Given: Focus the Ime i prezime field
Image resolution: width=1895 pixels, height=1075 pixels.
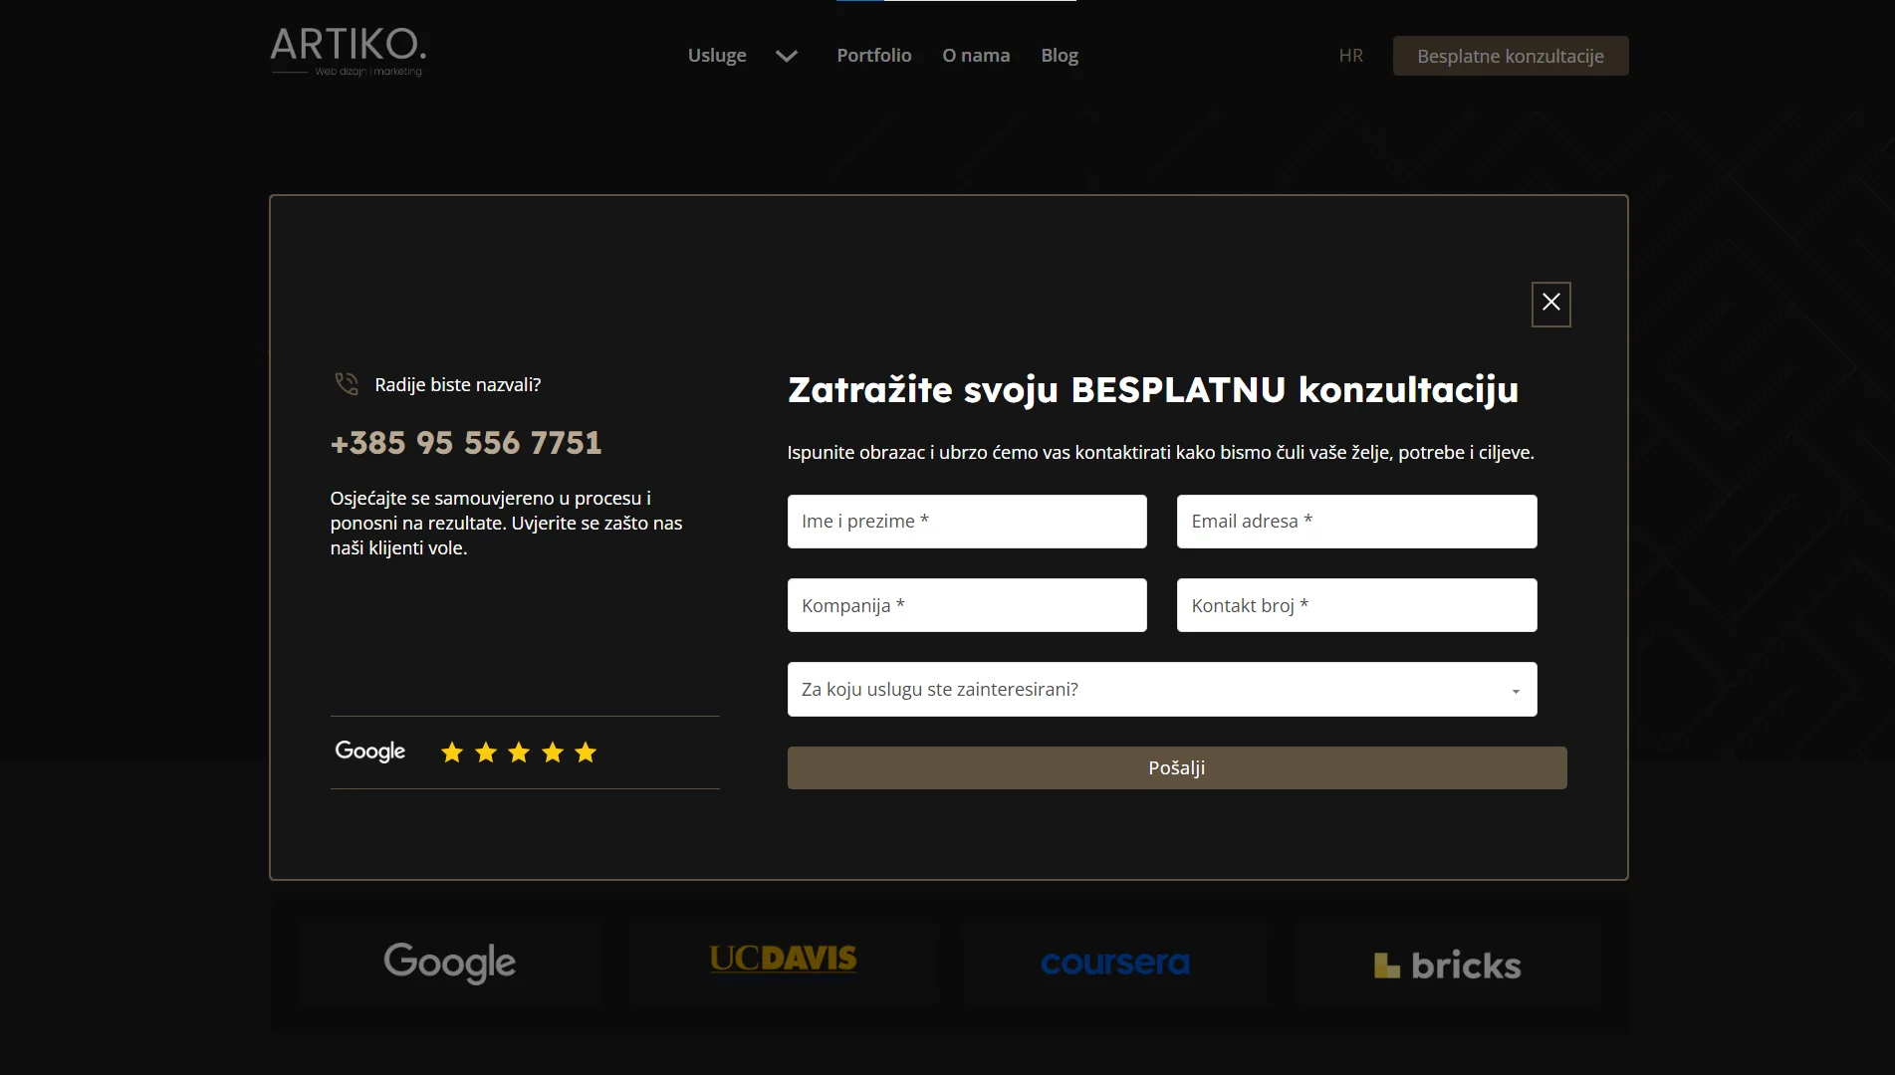Looking at the screenshot, I should pyautogui.click(x=966, y=522).
